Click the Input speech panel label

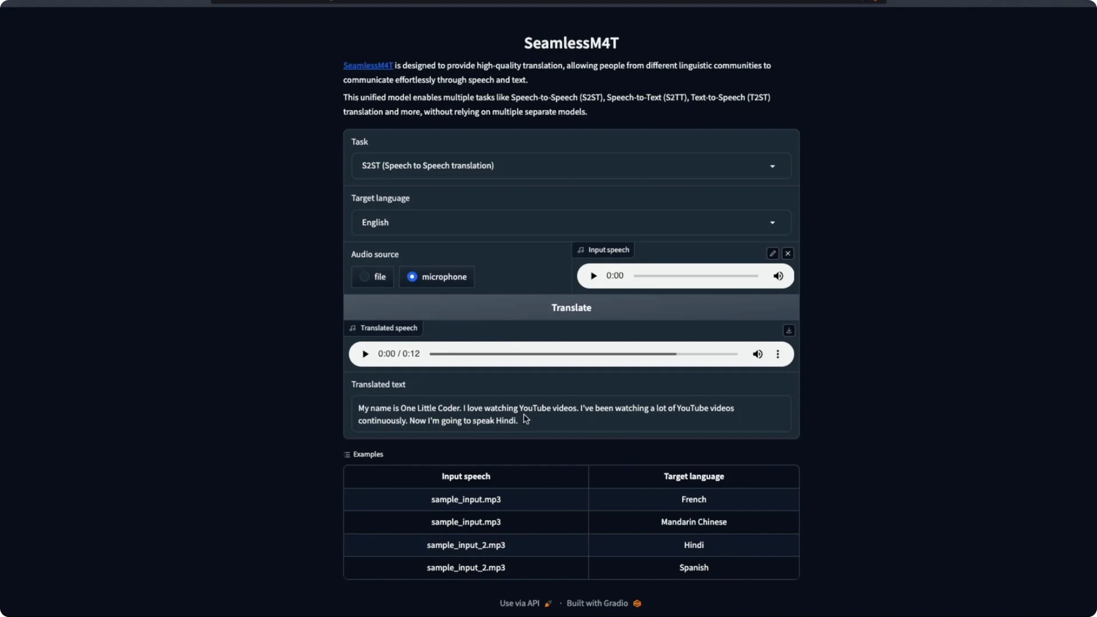point(603,250)
